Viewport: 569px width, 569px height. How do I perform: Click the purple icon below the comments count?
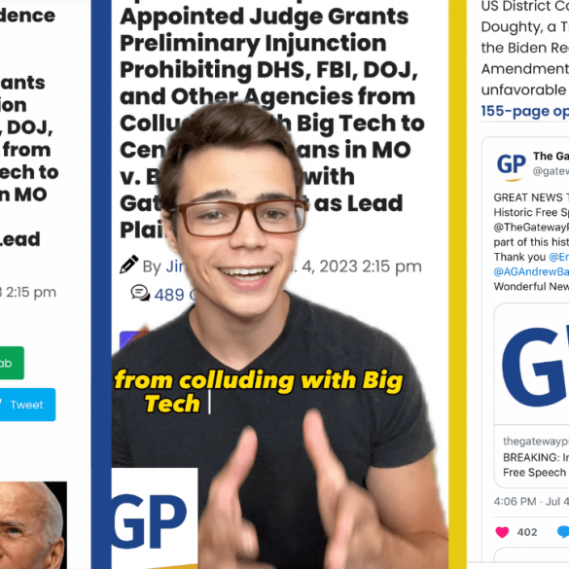point(129,338)
